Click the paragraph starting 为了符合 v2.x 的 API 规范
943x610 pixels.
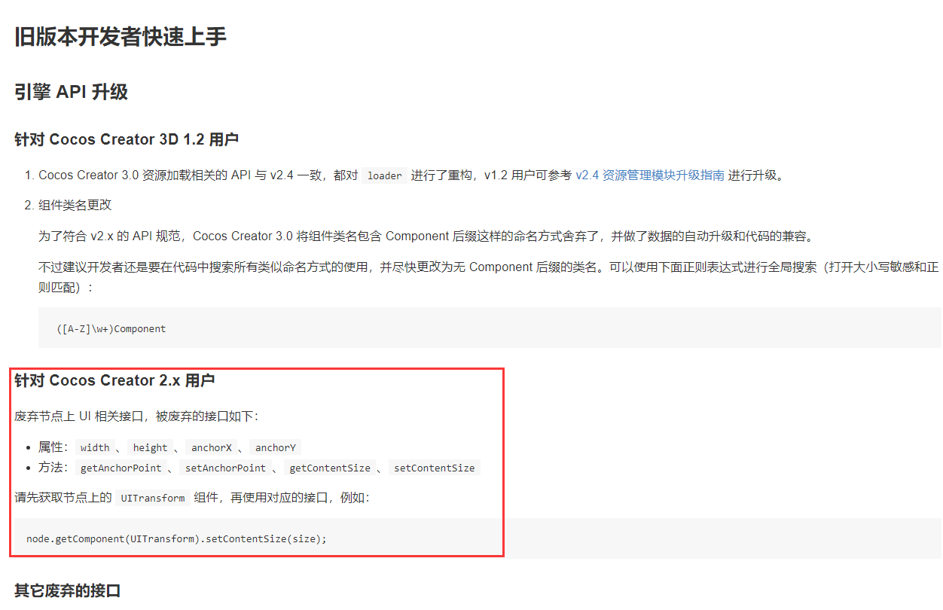pos(426,236)
